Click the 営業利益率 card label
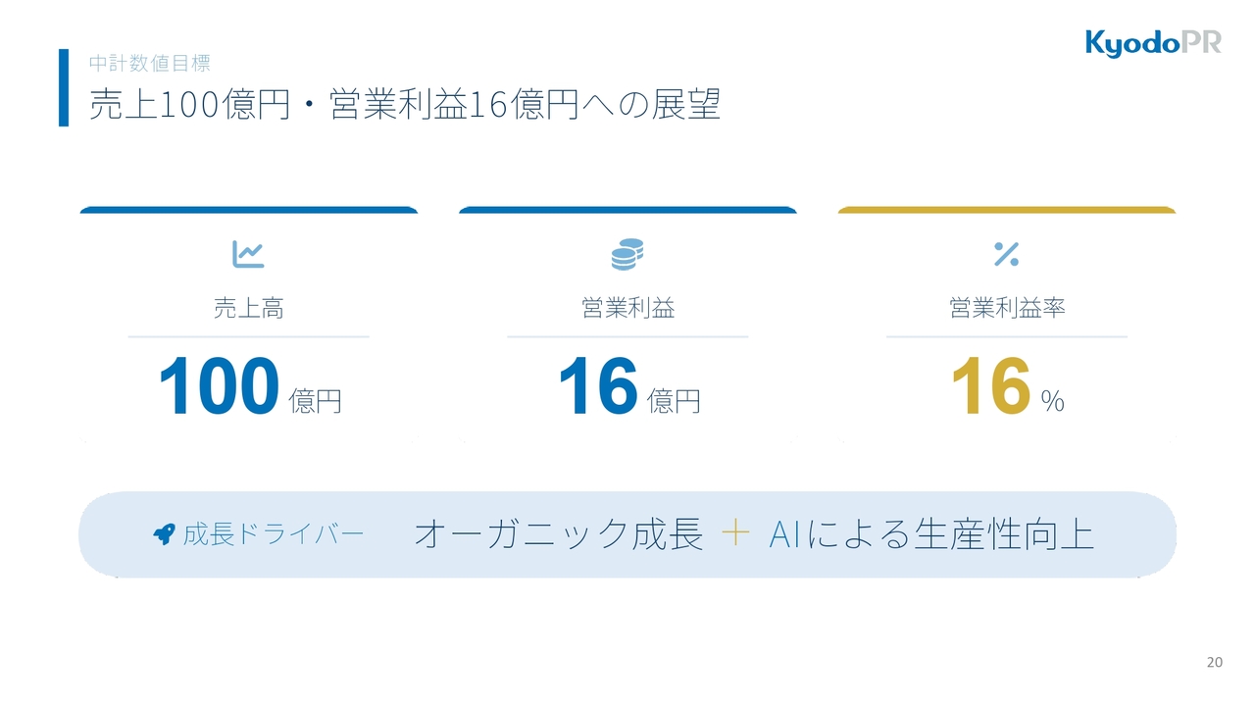Viewport: 1255px width, 706px height. point(1006,308)
